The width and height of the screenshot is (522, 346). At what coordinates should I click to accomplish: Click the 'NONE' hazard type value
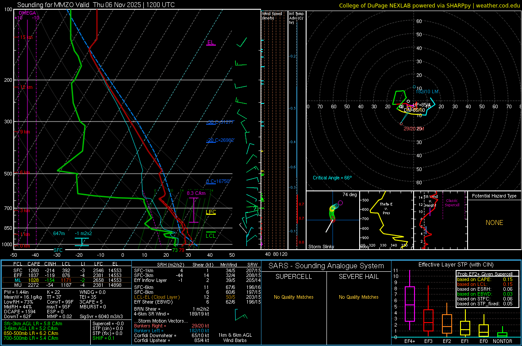495,223
